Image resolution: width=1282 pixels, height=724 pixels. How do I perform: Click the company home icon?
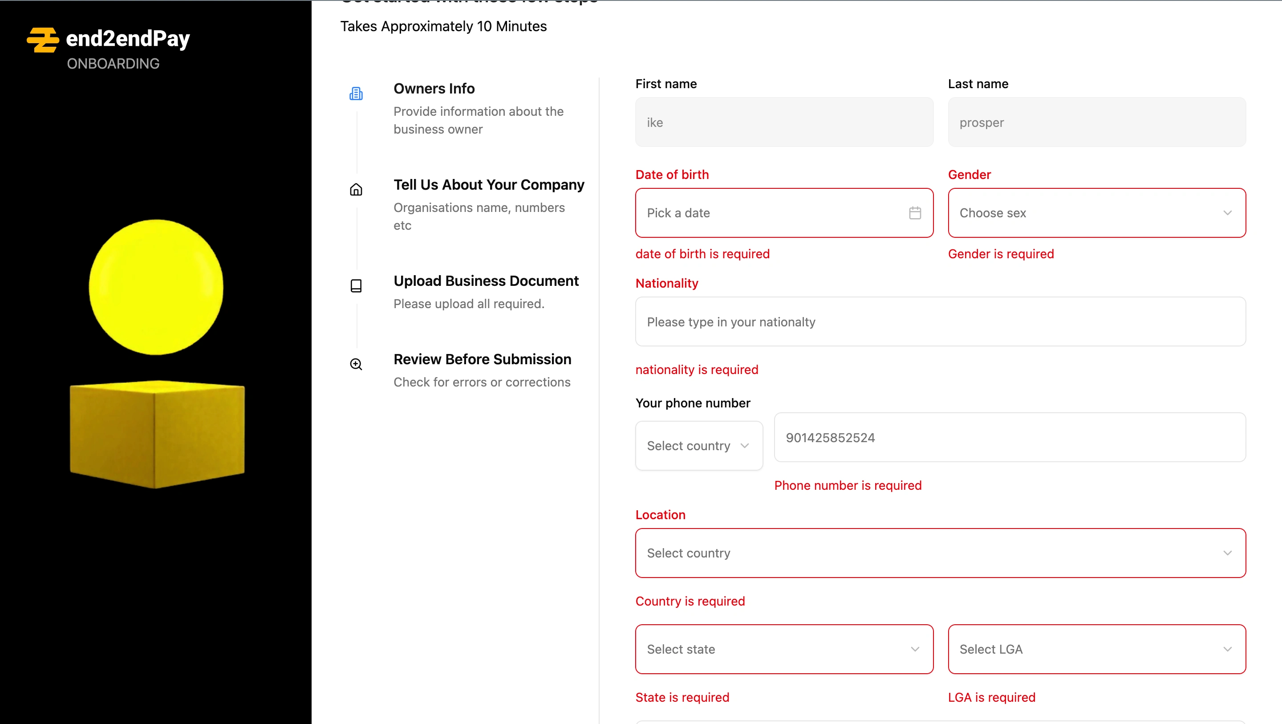tap(356, 190)
